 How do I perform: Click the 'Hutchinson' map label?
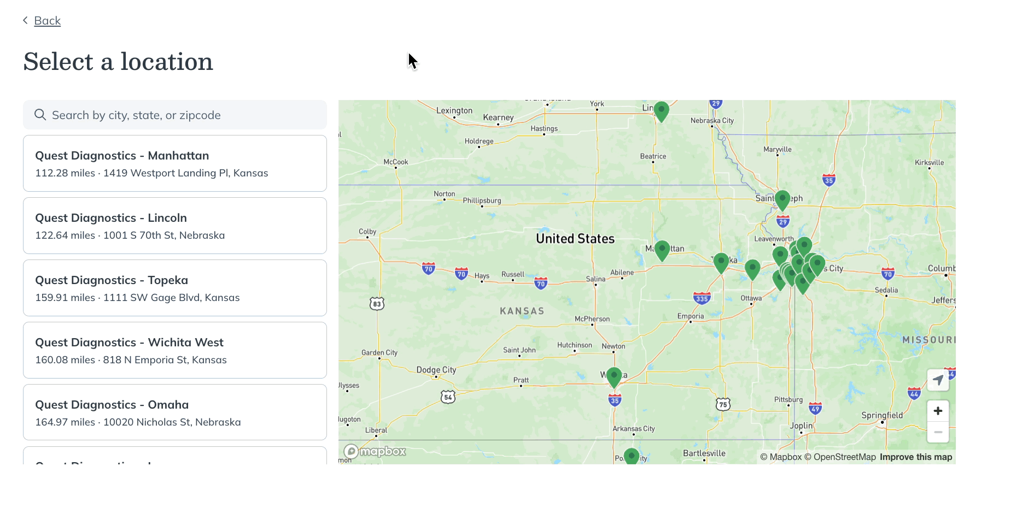tap(575, 345)
